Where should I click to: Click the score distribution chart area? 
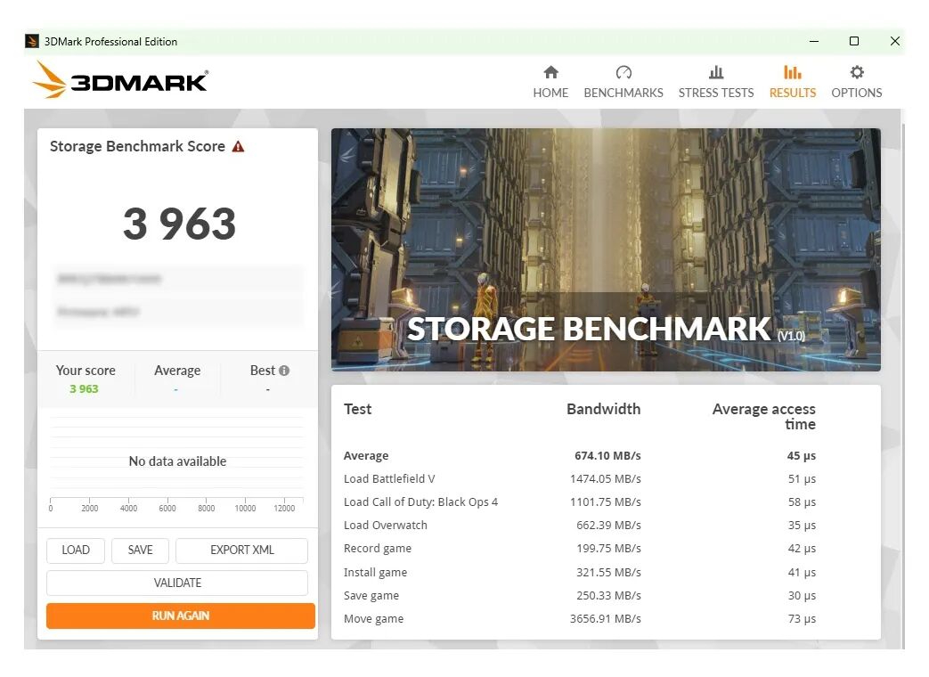[177, 461]
